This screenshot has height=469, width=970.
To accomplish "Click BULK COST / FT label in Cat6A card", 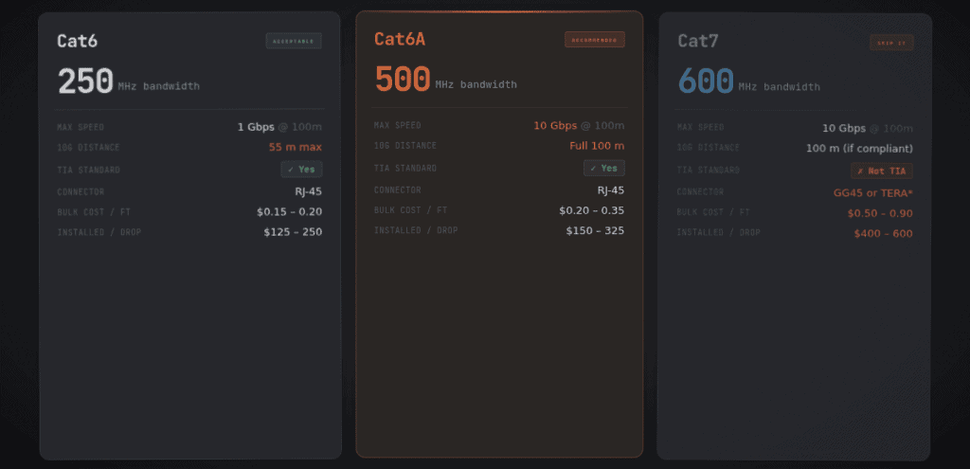I will 410,209.
